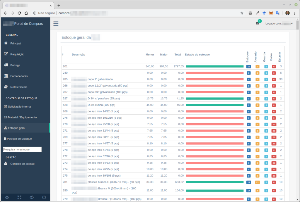Select Solicitação interna in sidebar
The image size is (300, 202).
[x=19, y=107]
